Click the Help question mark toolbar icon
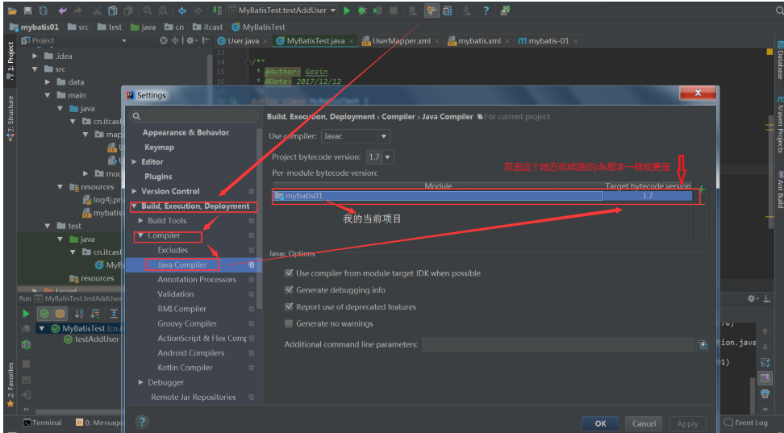This screenshot has width=784, height=433. tap(486, 10)
